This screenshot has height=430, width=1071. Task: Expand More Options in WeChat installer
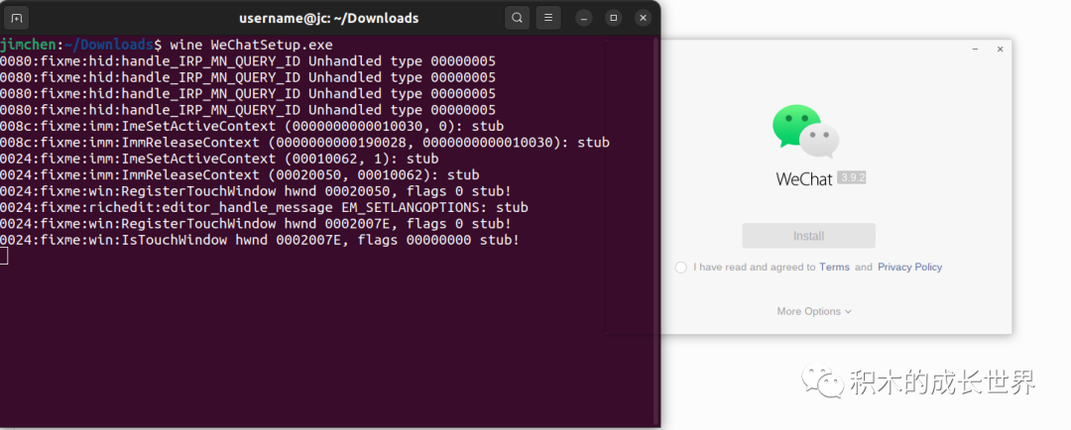tap(814, 311)
